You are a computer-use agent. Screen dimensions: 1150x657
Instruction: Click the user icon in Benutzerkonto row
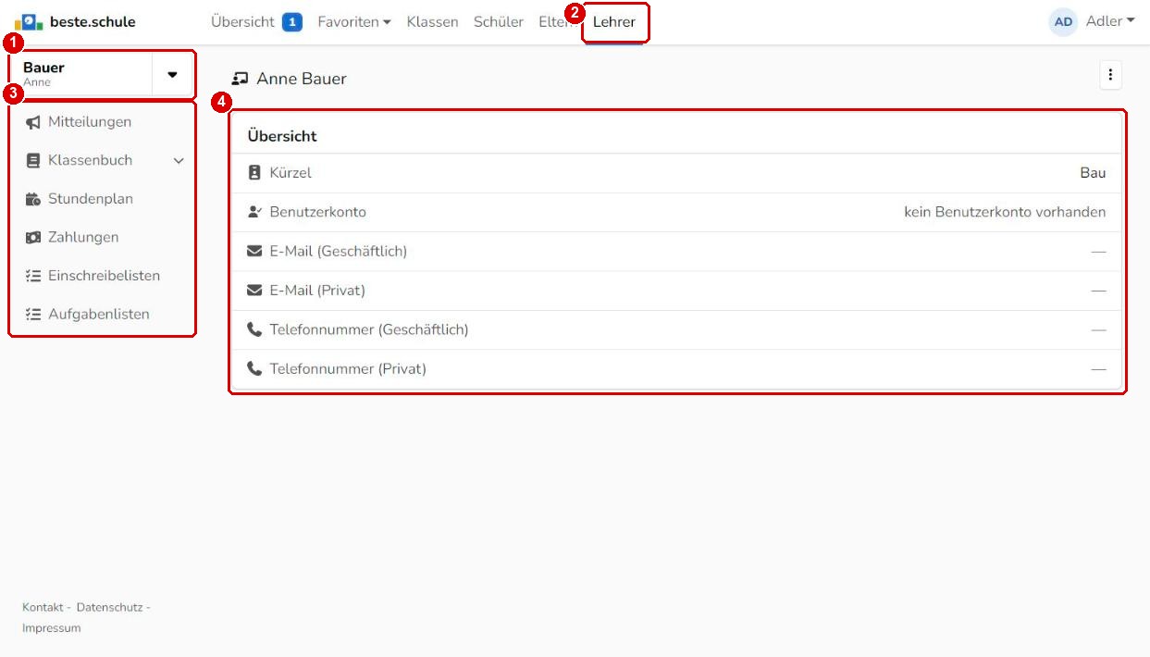(x=254, y=212)
